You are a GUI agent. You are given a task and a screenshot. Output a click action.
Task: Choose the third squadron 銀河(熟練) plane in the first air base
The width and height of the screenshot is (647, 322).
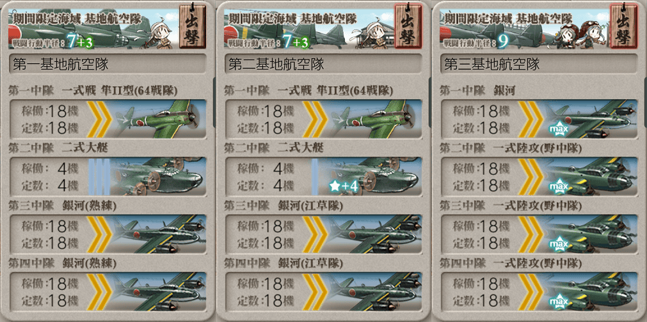(x=159, y=234)
